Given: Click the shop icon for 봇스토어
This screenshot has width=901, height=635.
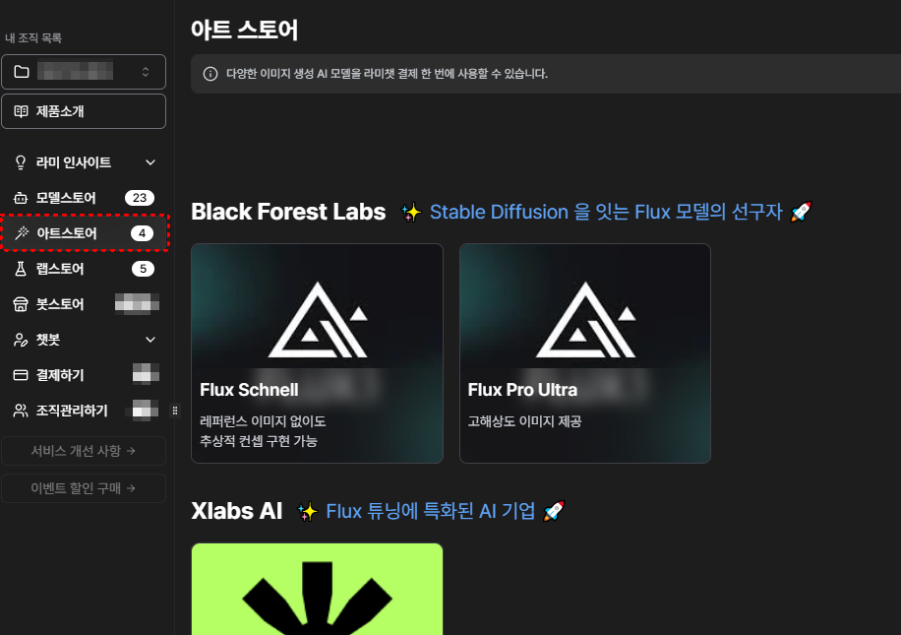Looking at the screenshot, I should 21,304.
